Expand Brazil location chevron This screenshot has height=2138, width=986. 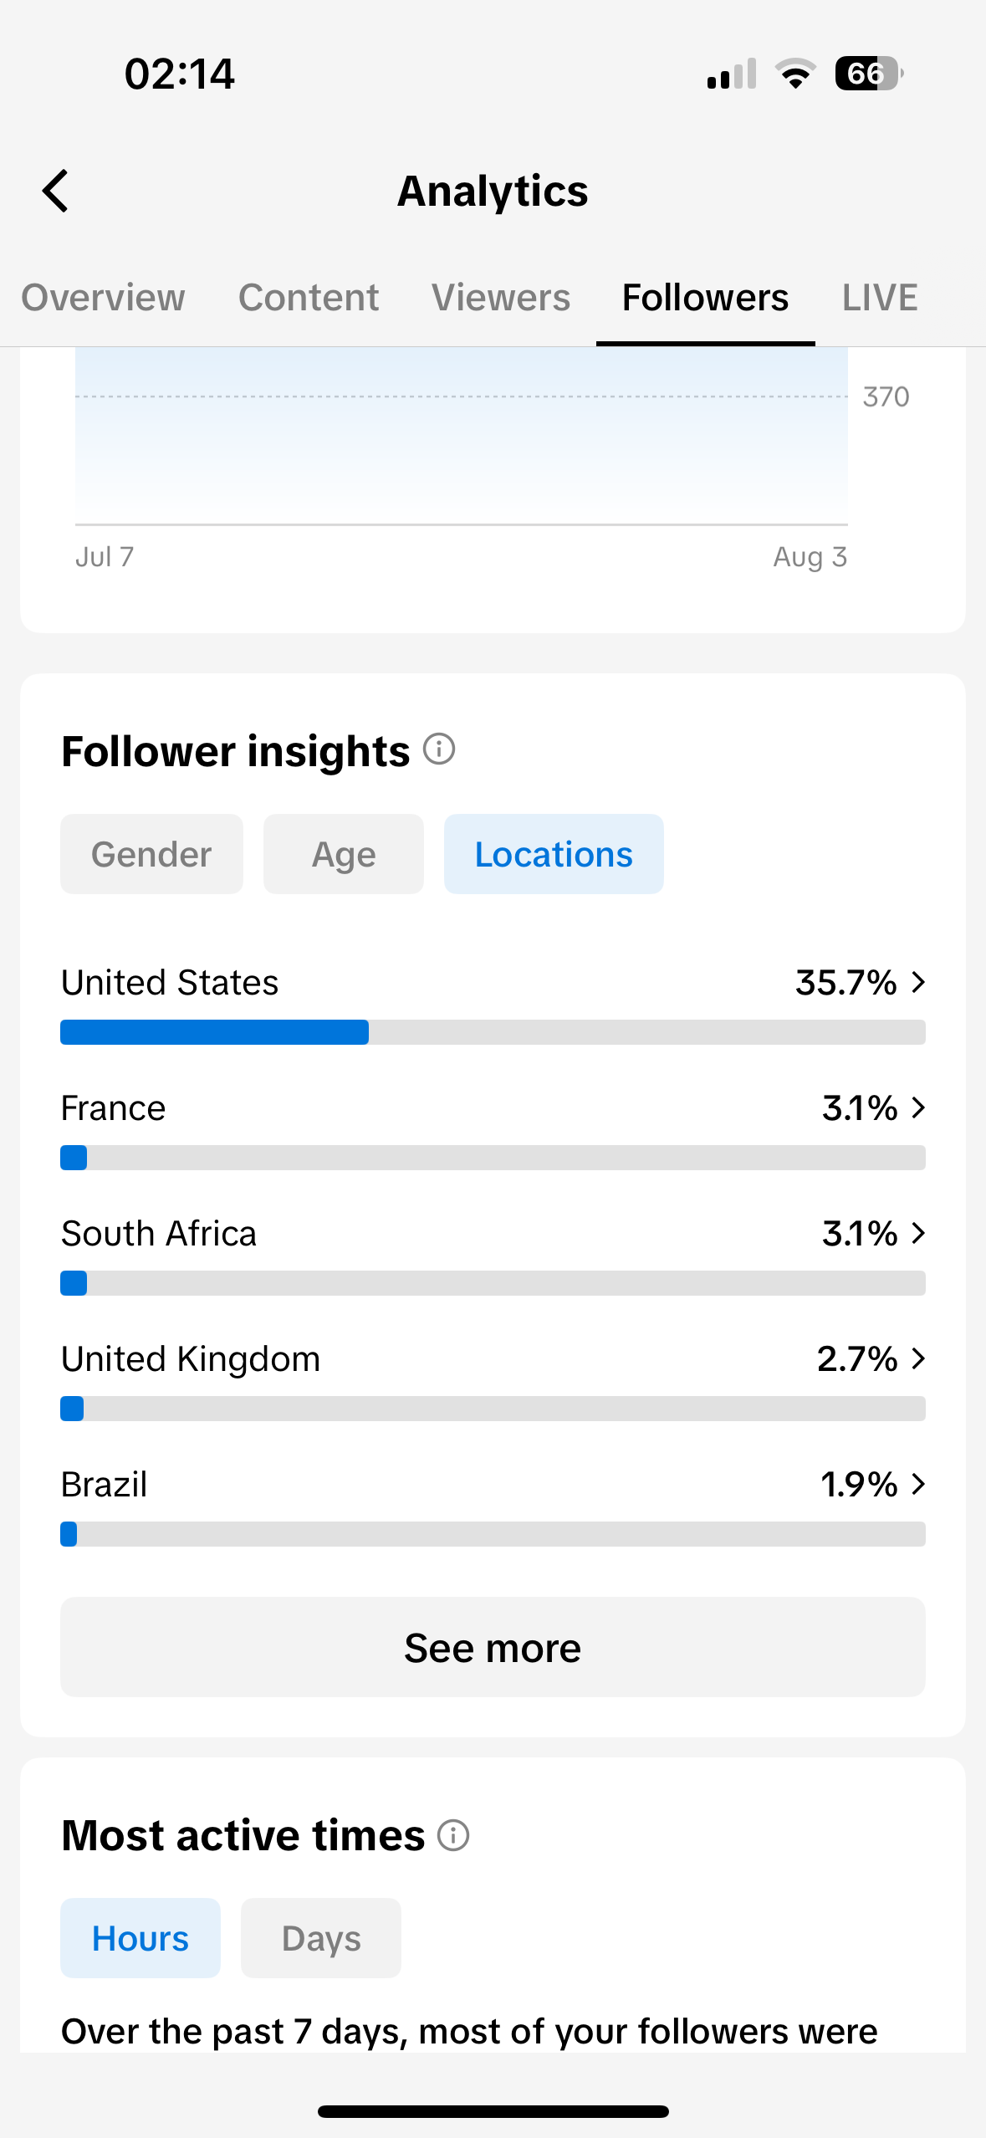(x=918, y=1484)
